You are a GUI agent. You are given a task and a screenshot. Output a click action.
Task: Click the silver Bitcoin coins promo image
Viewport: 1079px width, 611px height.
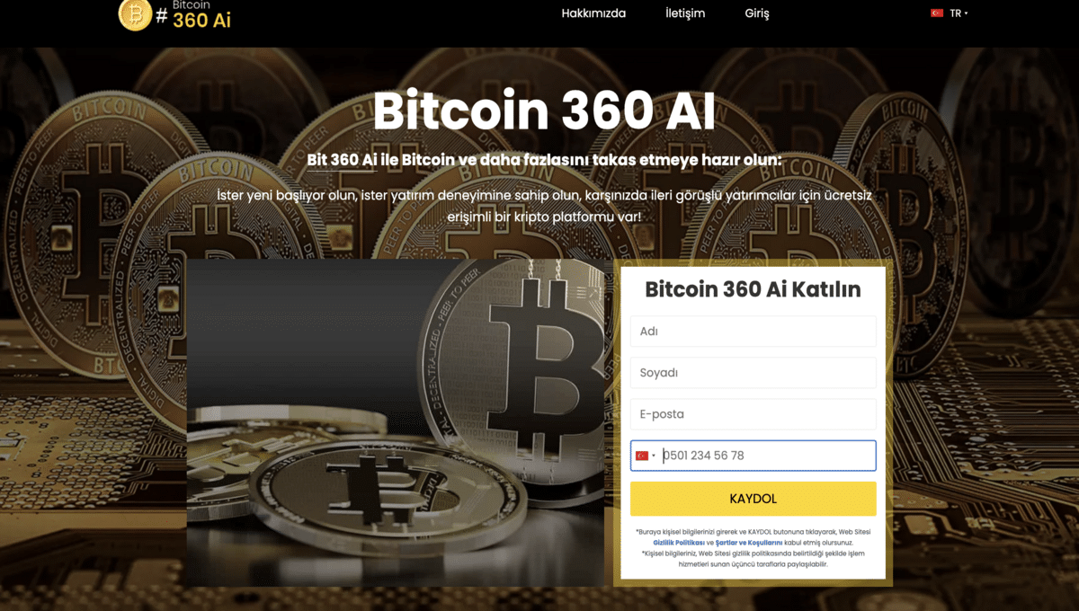tap(396, 422)
